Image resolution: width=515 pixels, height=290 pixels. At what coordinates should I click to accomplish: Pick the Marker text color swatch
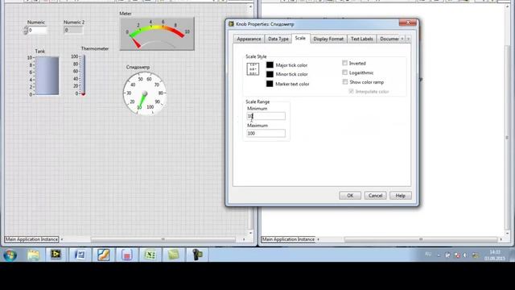(x=270, y=84)
